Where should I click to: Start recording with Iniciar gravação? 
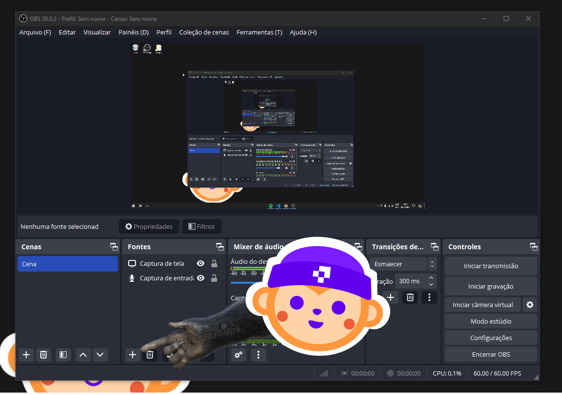(x=491, y=286)
